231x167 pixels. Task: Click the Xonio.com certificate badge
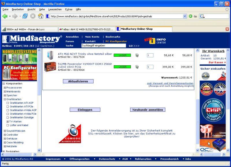pyautogui.click(x=220, y=89)
